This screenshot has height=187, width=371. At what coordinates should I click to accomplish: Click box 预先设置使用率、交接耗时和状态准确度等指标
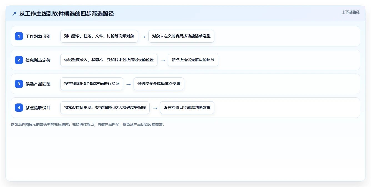coord(105,108)
